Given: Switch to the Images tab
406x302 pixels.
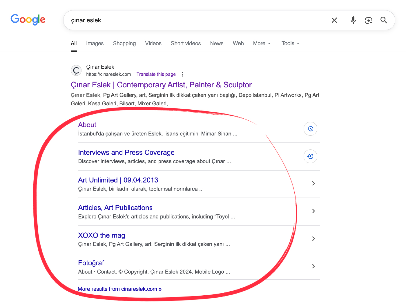Looking at the screenshot, I should click(95, 44).
